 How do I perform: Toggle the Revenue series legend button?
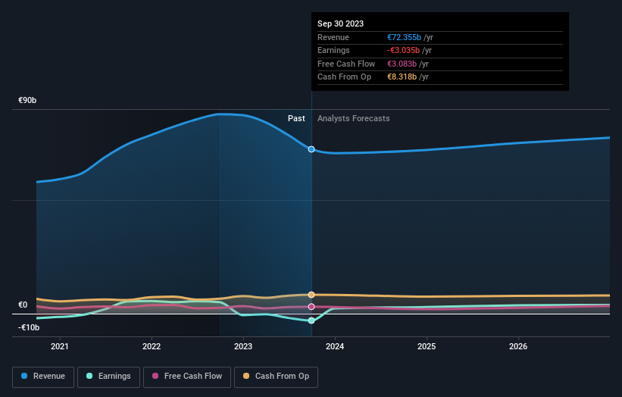[43, 377]
